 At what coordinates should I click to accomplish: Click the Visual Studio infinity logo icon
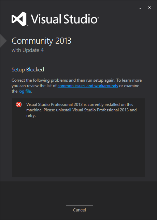(x=19, y=19)
